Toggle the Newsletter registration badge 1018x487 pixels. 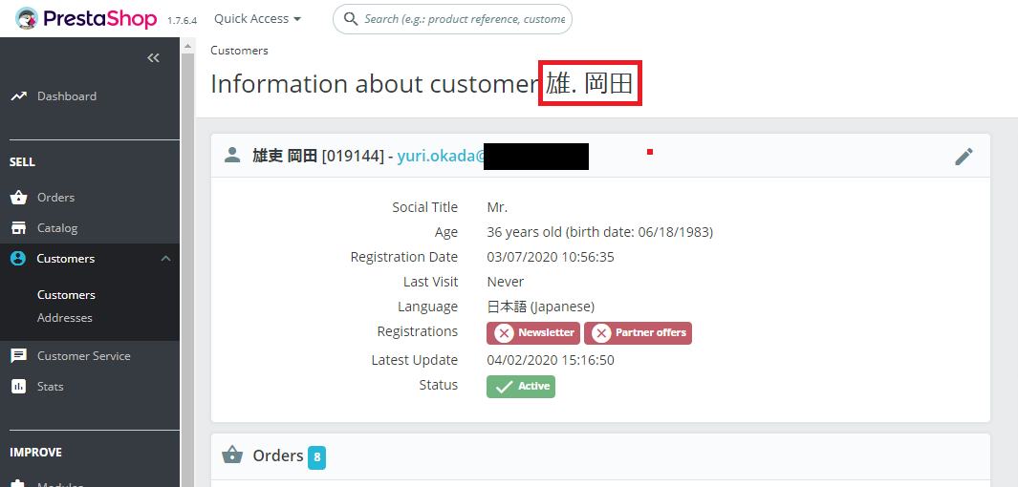coord(533,332)
